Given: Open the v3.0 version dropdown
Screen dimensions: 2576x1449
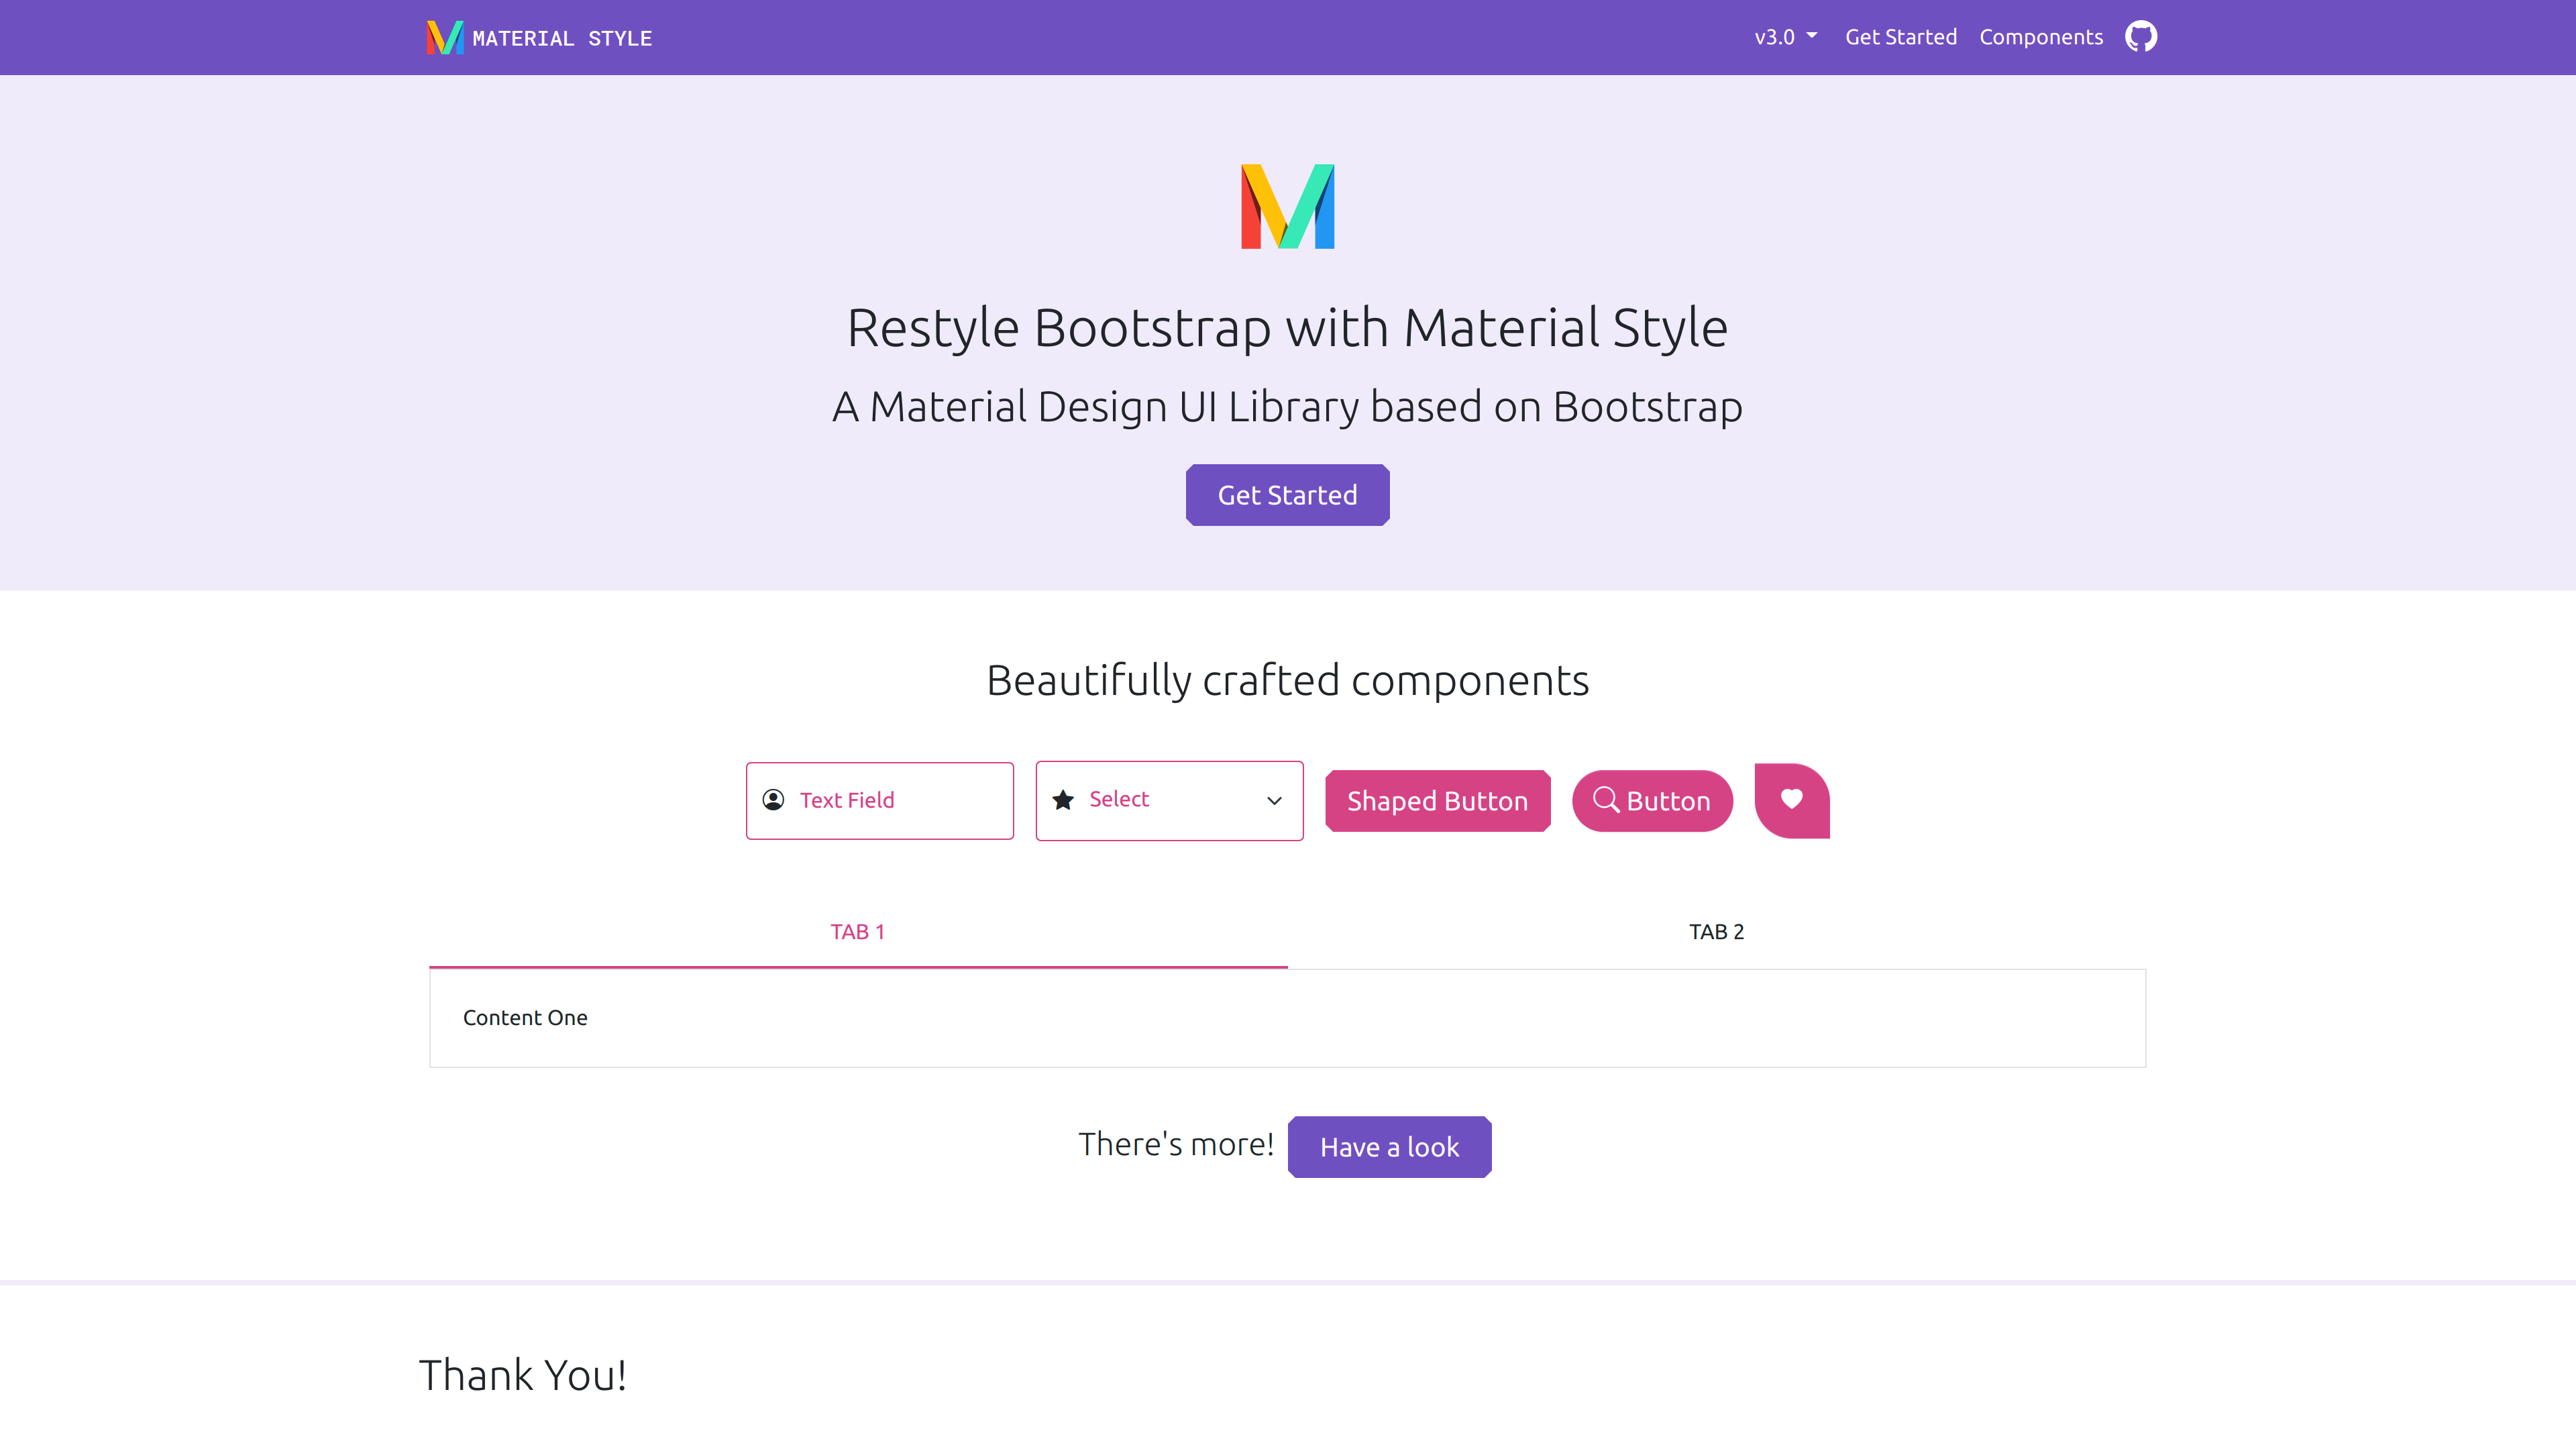Looking at the screenshot, I should click(1786, 37).
